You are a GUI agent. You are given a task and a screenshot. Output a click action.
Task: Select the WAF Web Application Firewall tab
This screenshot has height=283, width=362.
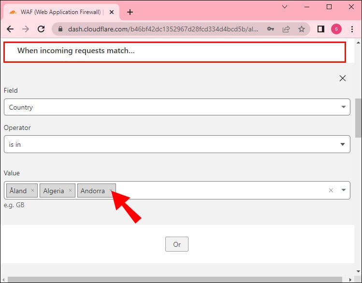[58, 12]
